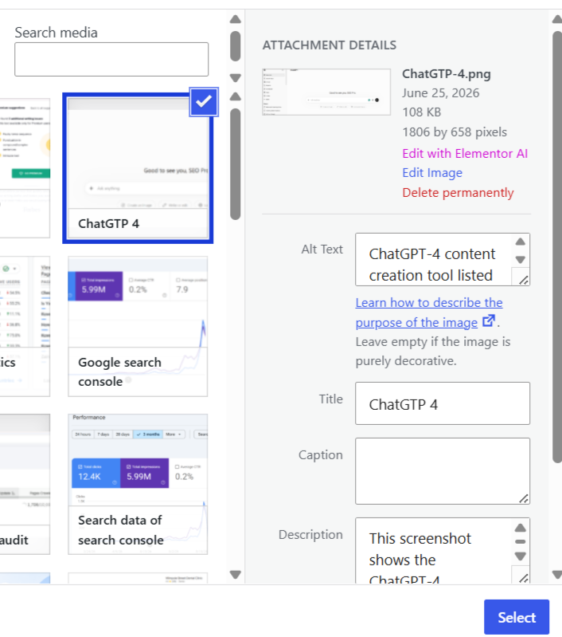Viewport: 562px width, 637px height.
Task: Open Edit with Elementor AI link
Action: pyautogui.click(x=465, y=154)
